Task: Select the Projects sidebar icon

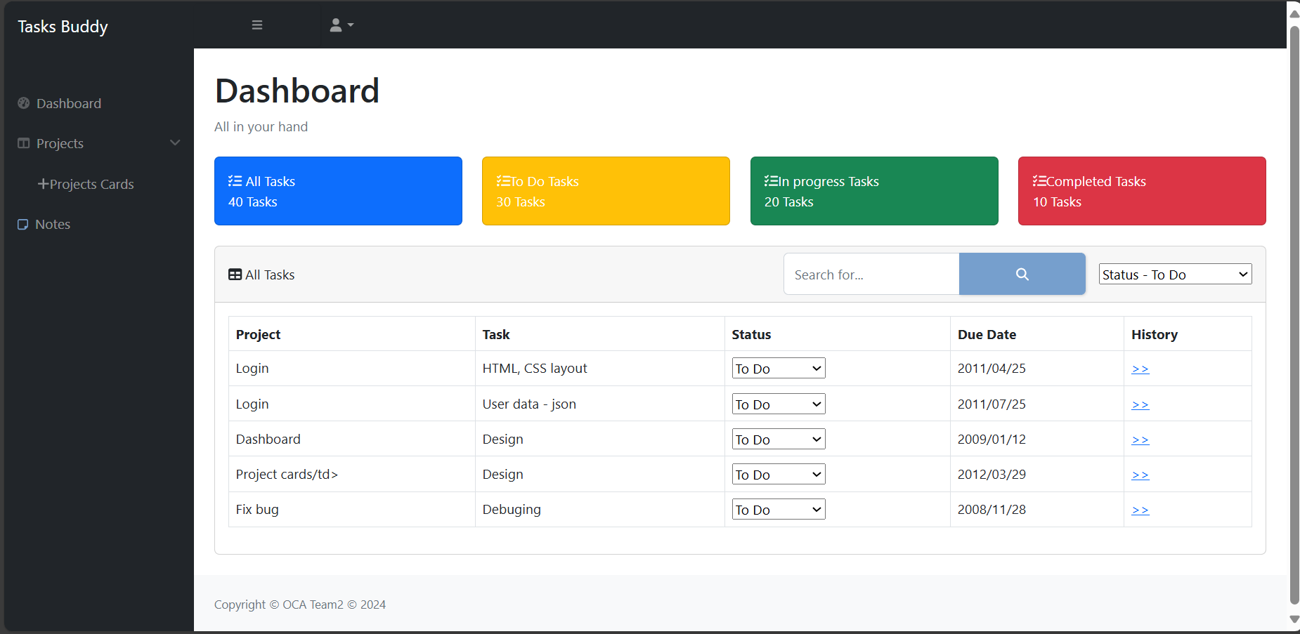Action: (23, 143)
